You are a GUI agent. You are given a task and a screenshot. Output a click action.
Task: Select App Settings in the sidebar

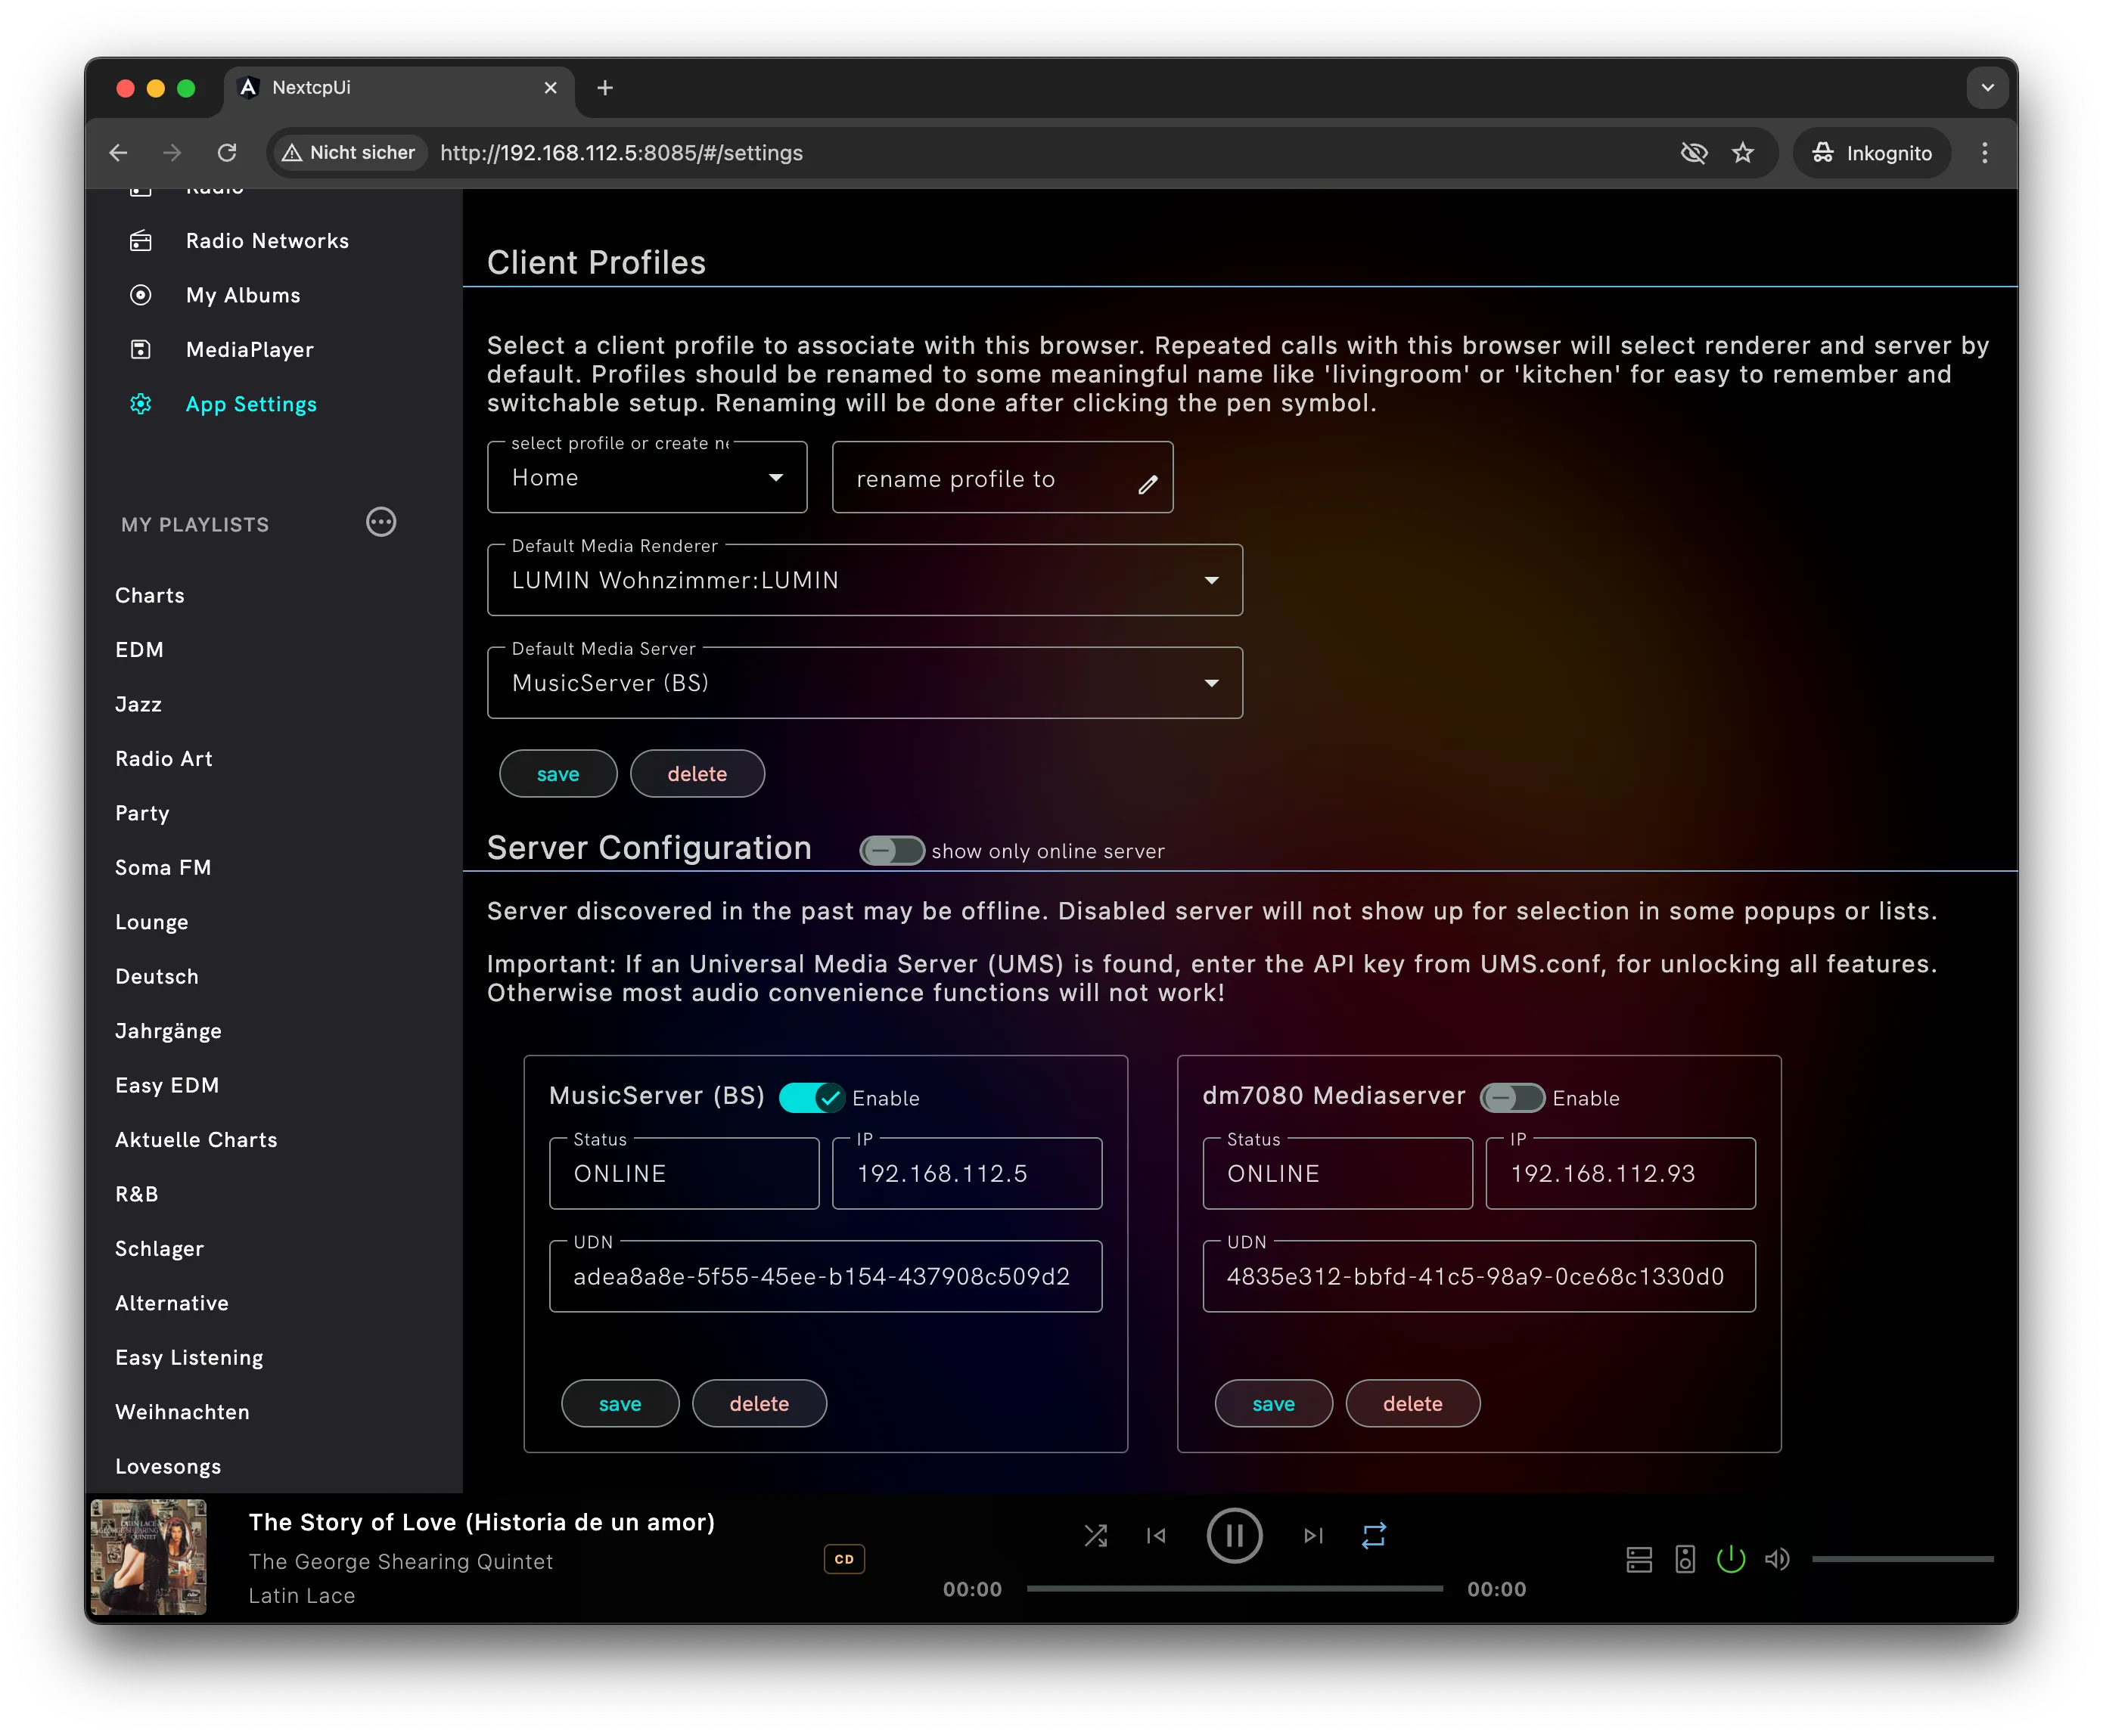pos(251,404)
